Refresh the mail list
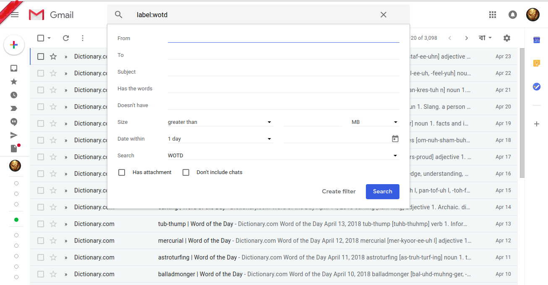 tap(66, 38)
